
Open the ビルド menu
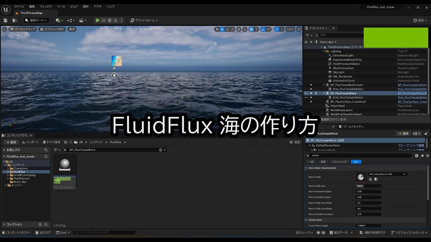click(x=74, y=6)
